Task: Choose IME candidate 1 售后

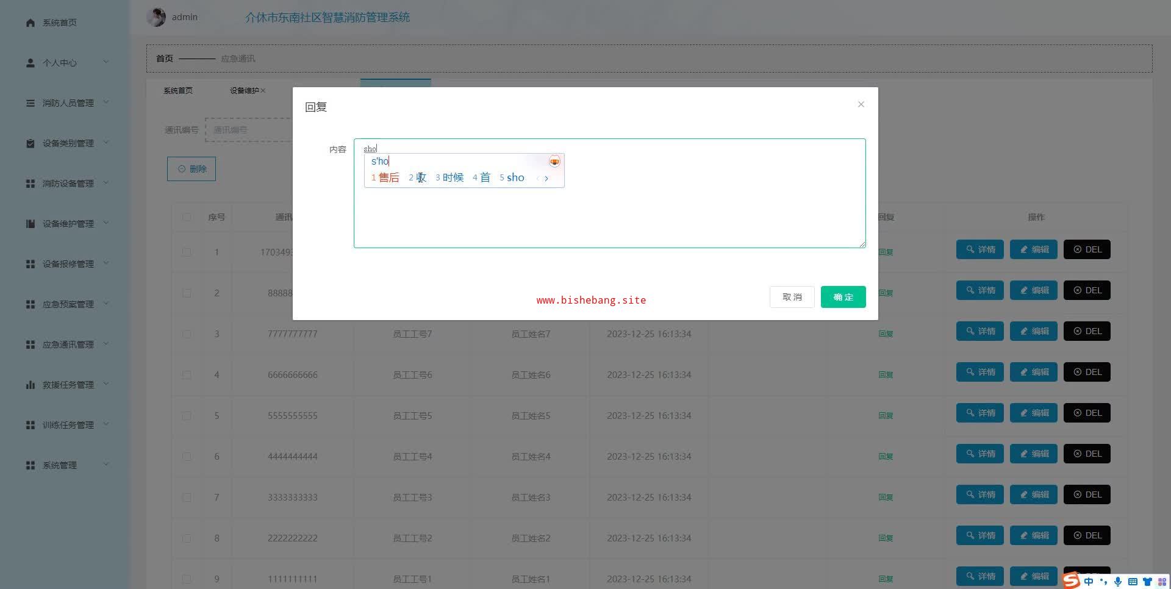Action: click(385, 177)
